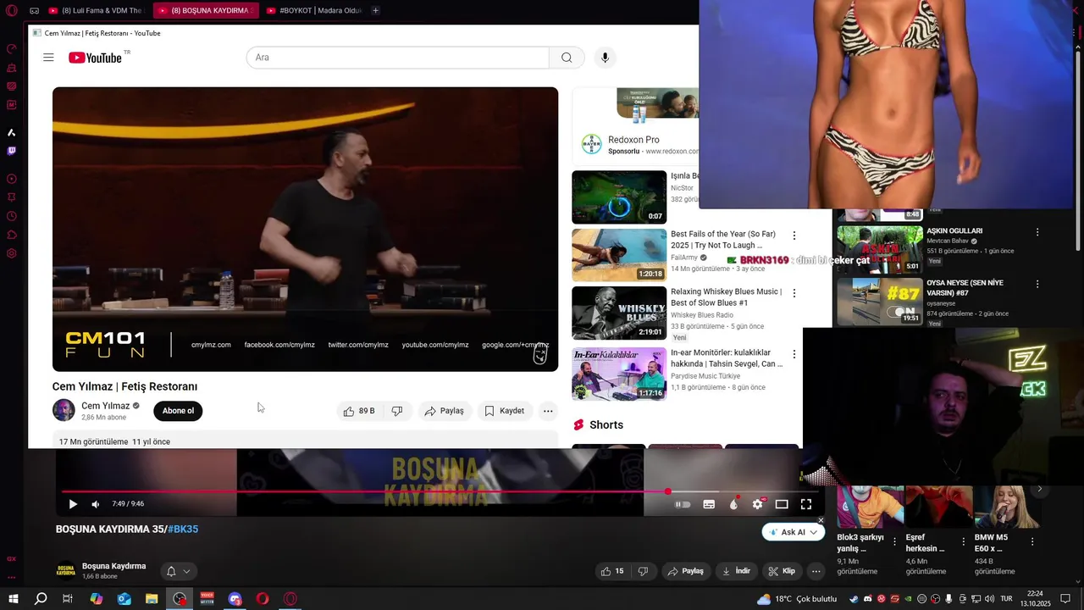Switch to the #BOYKOT Madara tab
This screenshot has height=610, width=1084.
315,11
